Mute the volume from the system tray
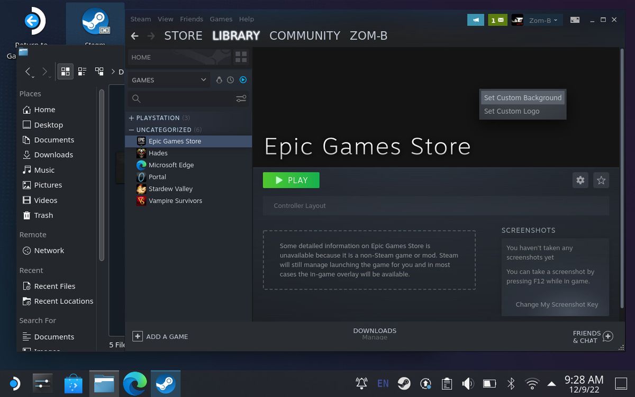Image resolution: width=635 pixels, height=397 pixels. pyautogui.click(x=468, y=383)
